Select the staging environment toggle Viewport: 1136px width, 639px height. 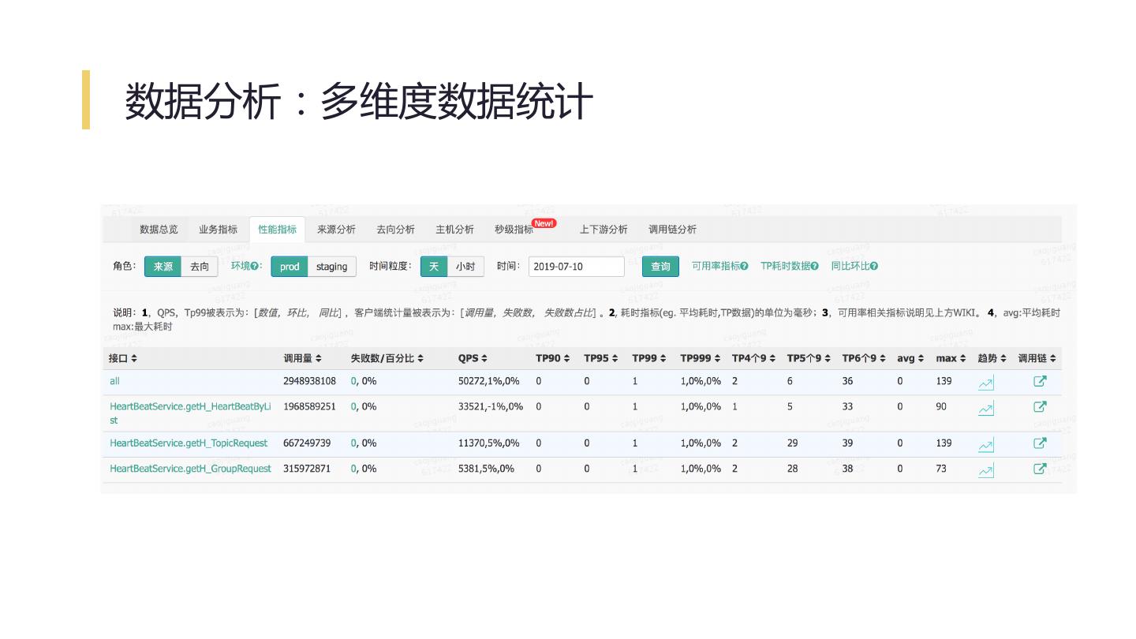click(331, 267)
